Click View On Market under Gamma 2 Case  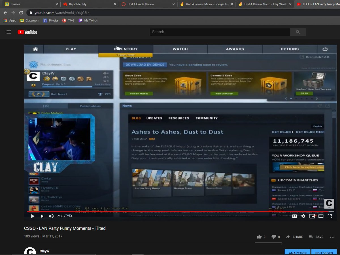224,93
